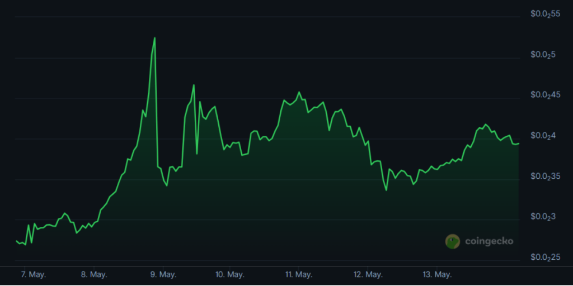Click the $0.0₂5 price axis label
This screenshot has width=573, height=286.
tap(543, 55)
